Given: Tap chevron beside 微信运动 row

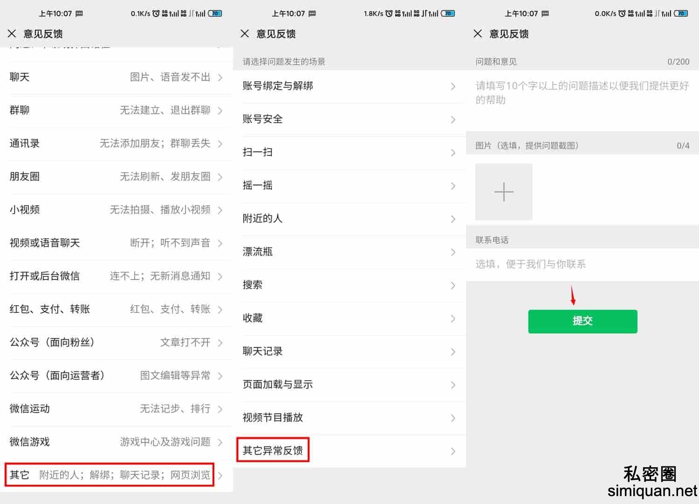Looking at the screenshot, I should 220,409.
